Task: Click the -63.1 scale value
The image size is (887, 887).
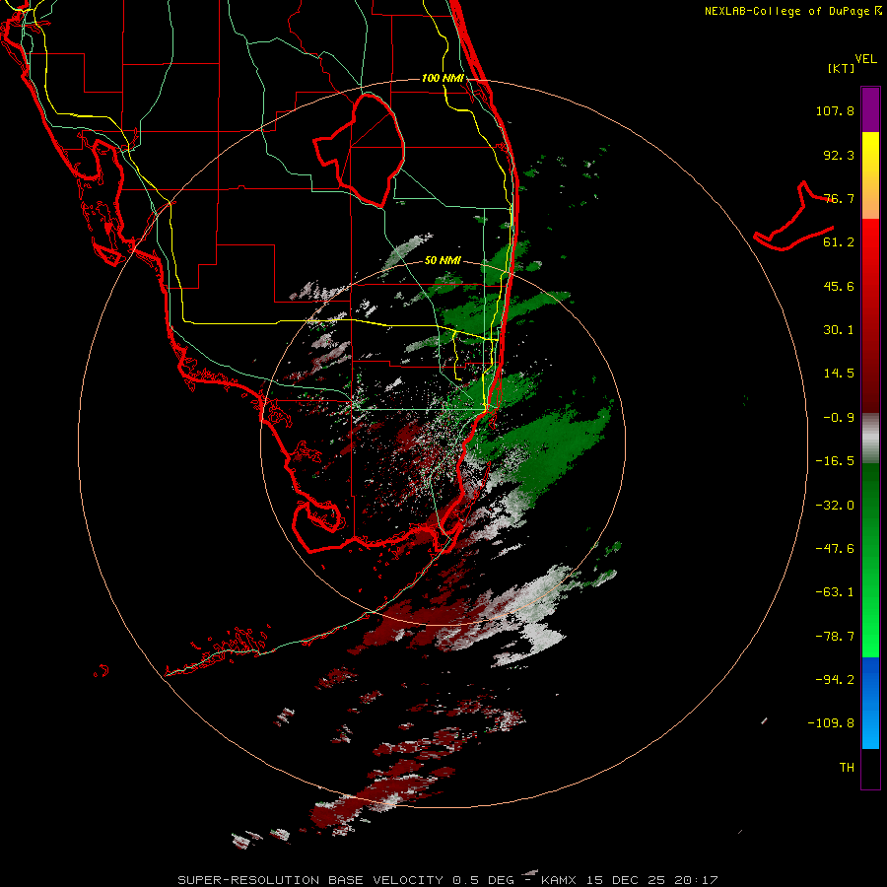Action: [835, 592]
